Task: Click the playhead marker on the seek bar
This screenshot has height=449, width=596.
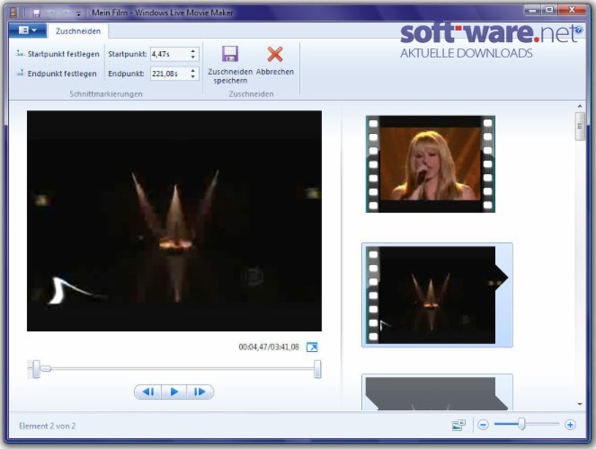Action: [x=46, y=368]
